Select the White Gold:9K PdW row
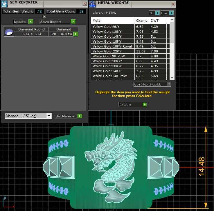Viewport: 214px width, 211px height. (130, 56)
